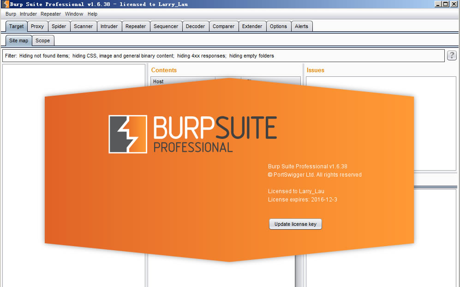Click the site map filter bar
460x287 pixels.
click(x=223, y=56)
